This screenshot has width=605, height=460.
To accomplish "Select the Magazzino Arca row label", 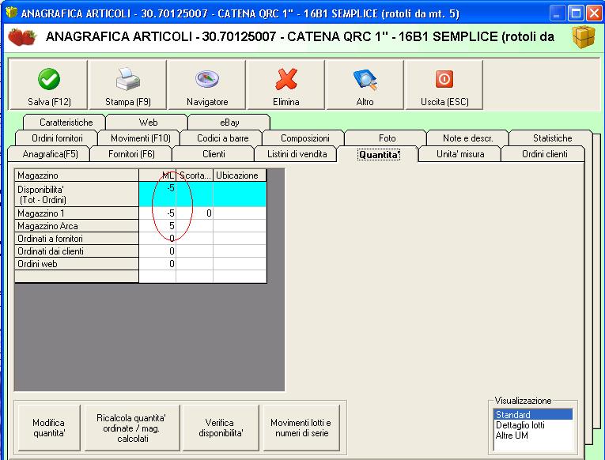I will pos(77,226).
